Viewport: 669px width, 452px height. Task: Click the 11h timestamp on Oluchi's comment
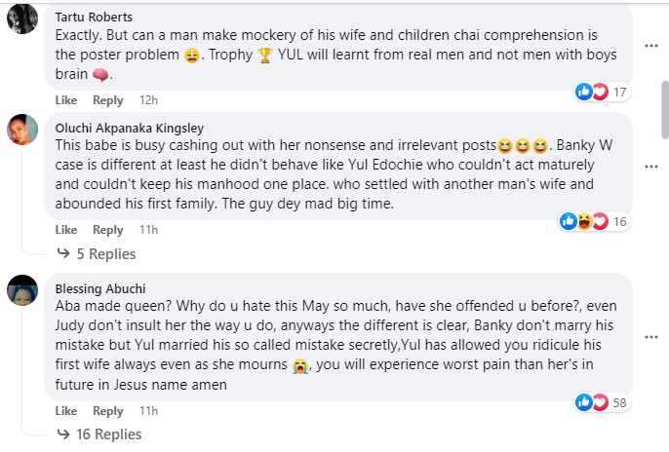(149, 230)
